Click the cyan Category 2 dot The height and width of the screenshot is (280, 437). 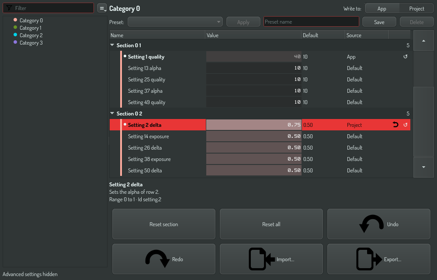pyautogui.click(x=15, y=35)
